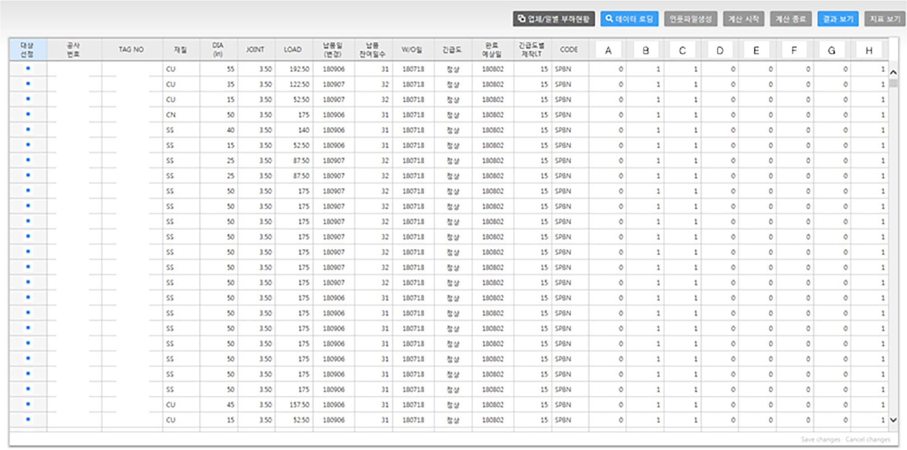Sort by the W/O일 column header

tap(412, 50)
